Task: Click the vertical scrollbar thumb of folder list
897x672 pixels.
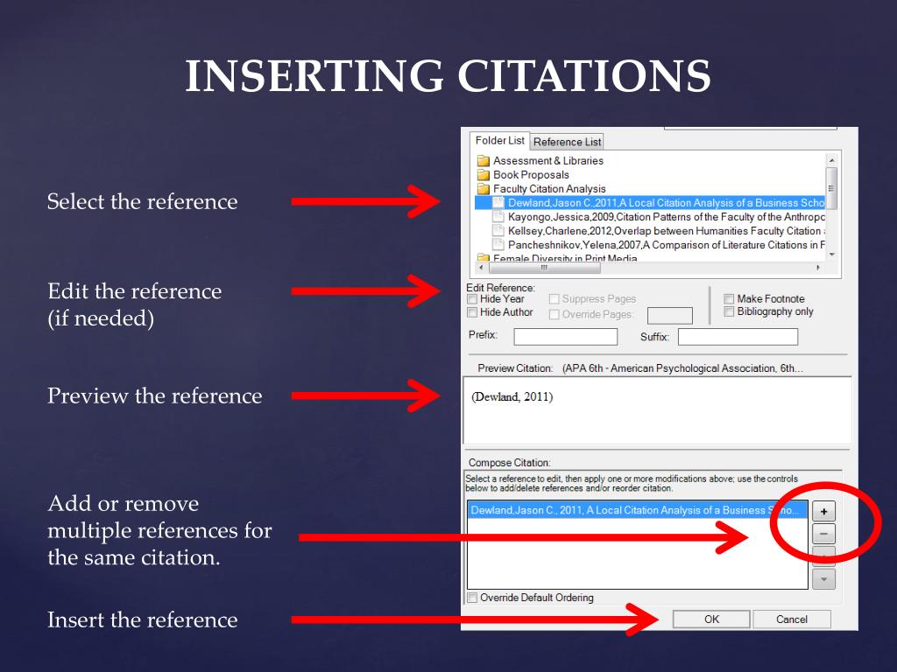Action: 832,188
